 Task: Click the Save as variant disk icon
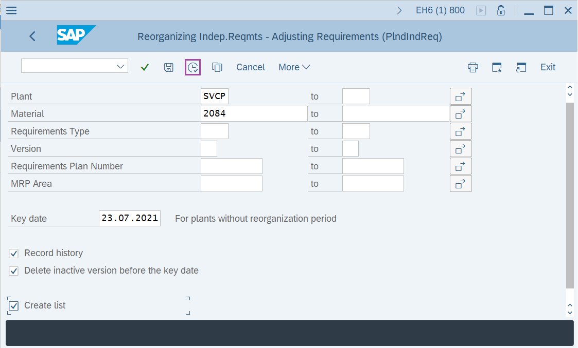point(168,67)
